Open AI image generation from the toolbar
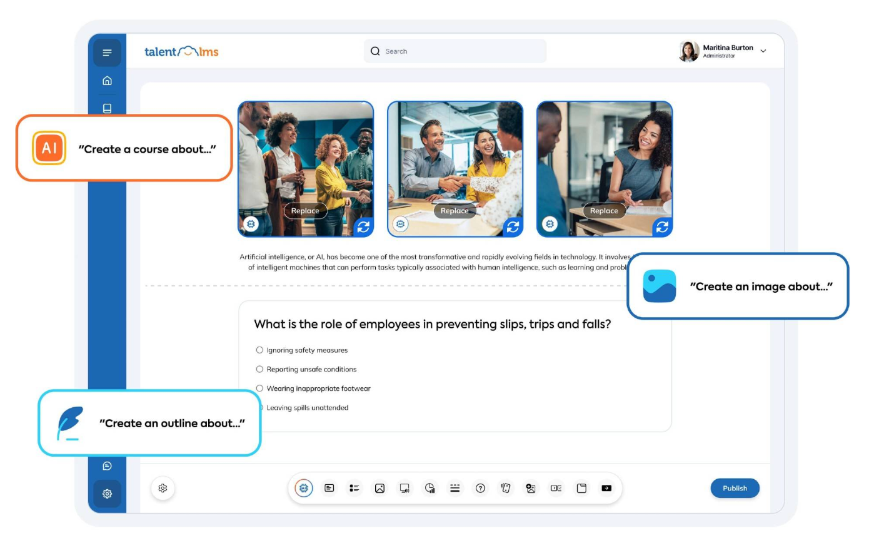 point(530,488)
